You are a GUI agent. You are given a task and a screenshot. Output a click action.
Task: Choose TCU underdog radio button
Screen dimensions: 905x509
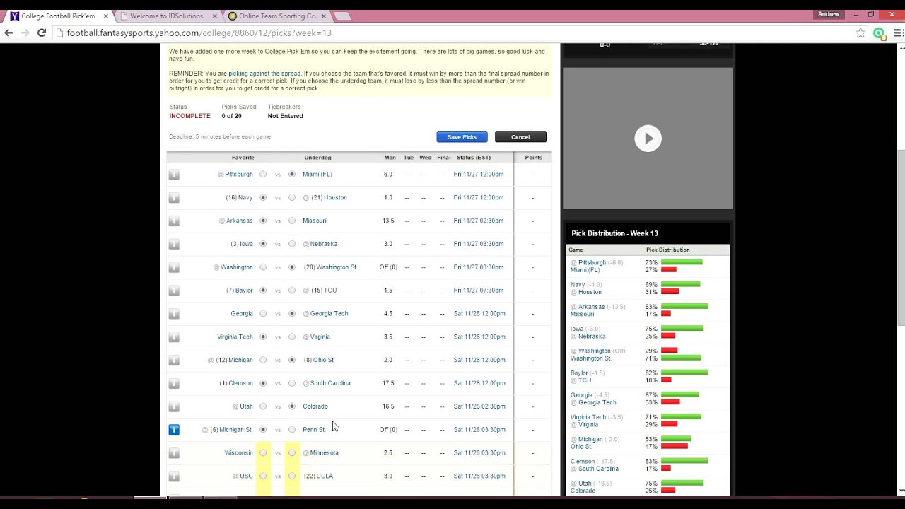tap(292, 291)
